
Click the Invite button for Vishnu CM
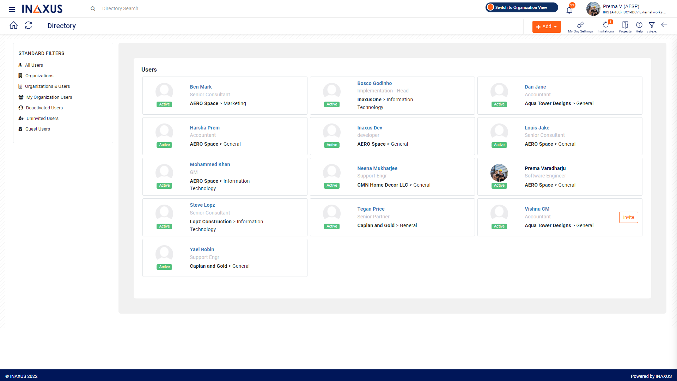coord(628,217)
